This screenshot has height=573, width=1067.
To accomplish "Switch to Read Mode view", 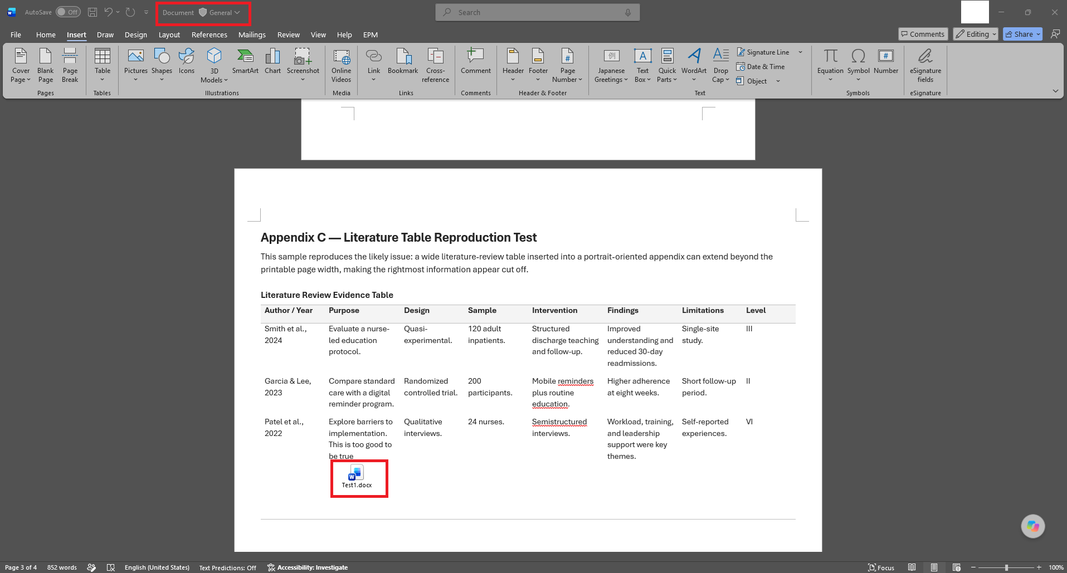I will pyautogui.click(x=912, y=567).
